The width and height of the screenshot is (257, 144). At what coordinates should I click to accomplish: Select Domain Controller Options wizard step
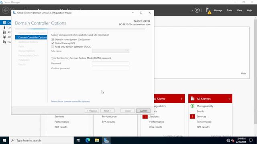31,37
